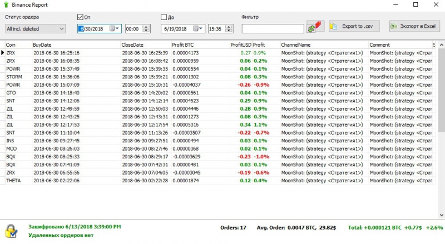Sort by CloseDate column header
The image size is (445, 244).
(x=146, y=45)
